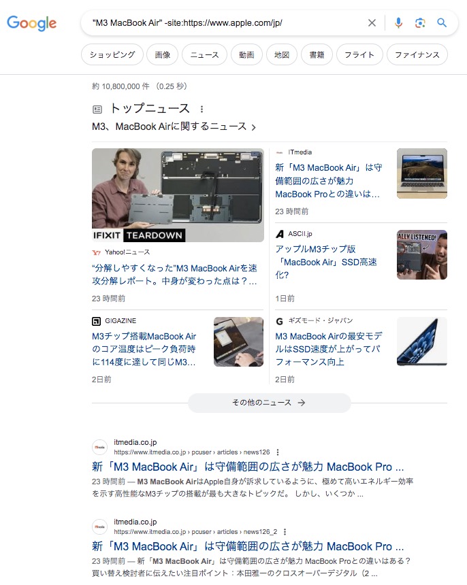The width and height of the screenshot is (467, 585).
Task: Start voice search with microphone icon
Action: tap(398, 23)
